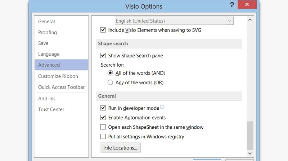This screenshot has width=288, height=161.
Task: Open the Save options category
Action: click(x=61, y=43)
